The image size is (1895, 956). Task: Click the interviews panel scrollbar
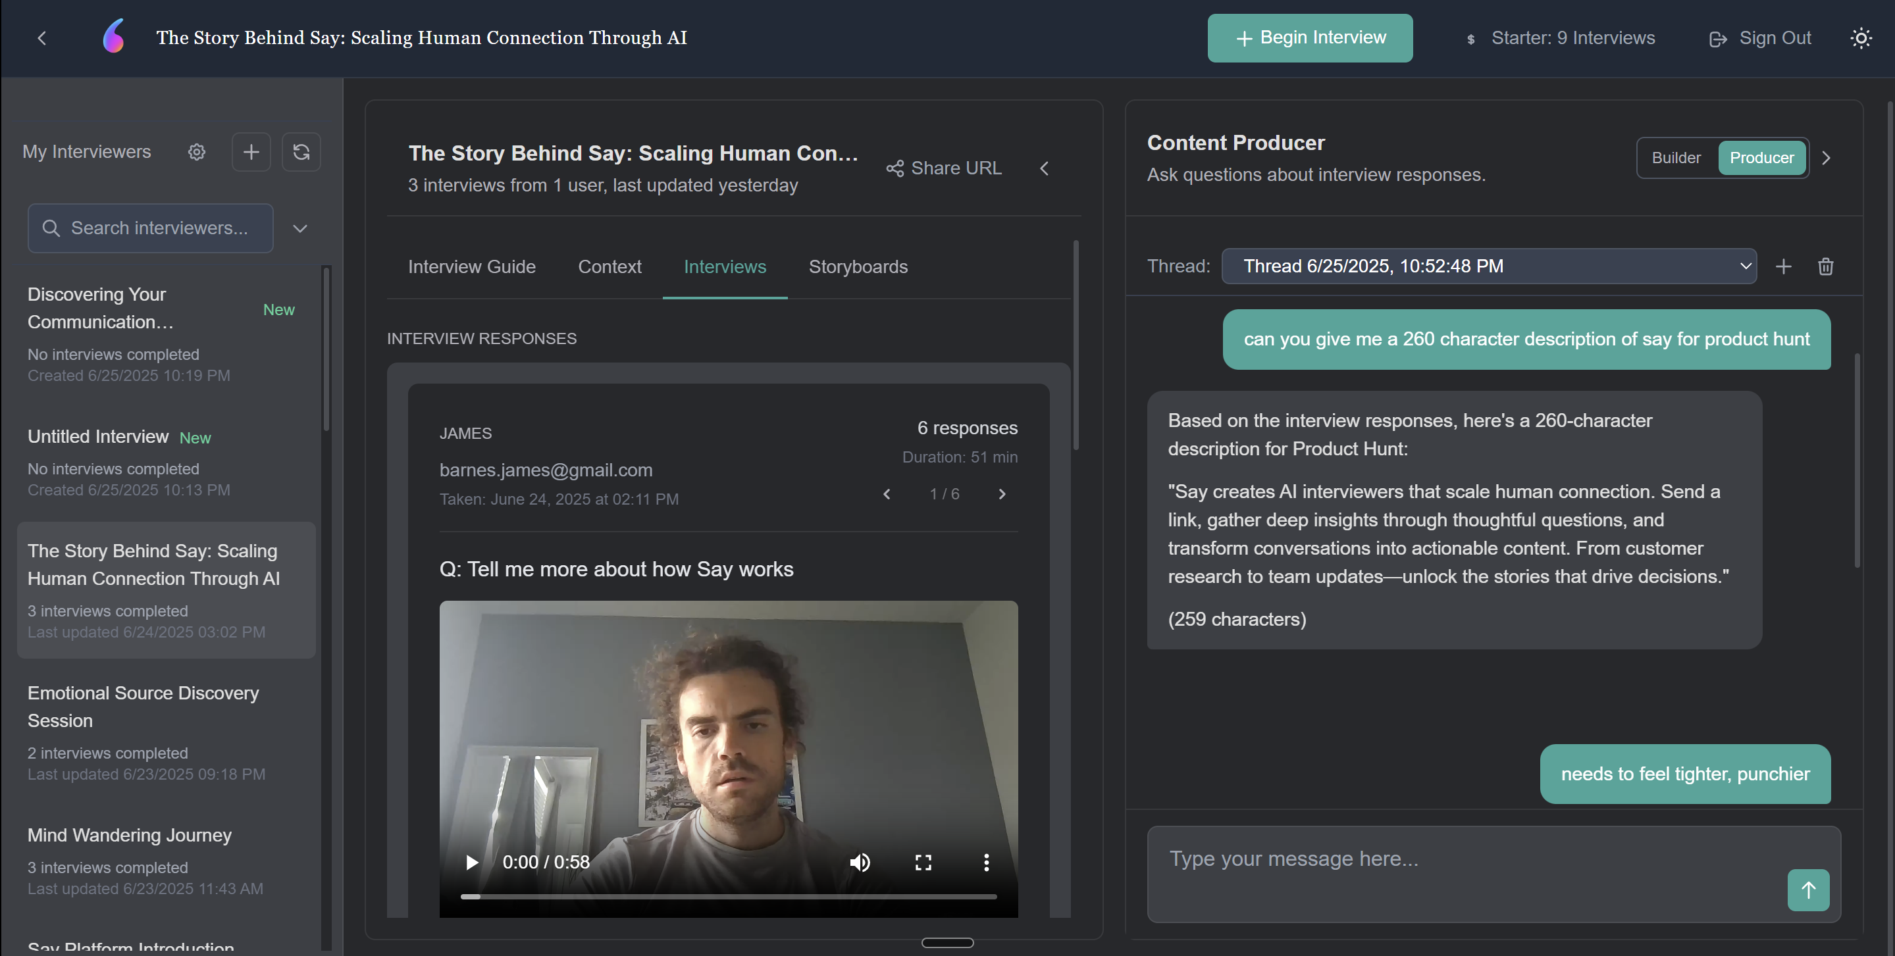1076,344
